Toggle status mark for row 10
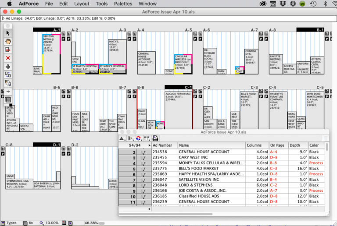The image size is (337, 226). pos(143,197)
